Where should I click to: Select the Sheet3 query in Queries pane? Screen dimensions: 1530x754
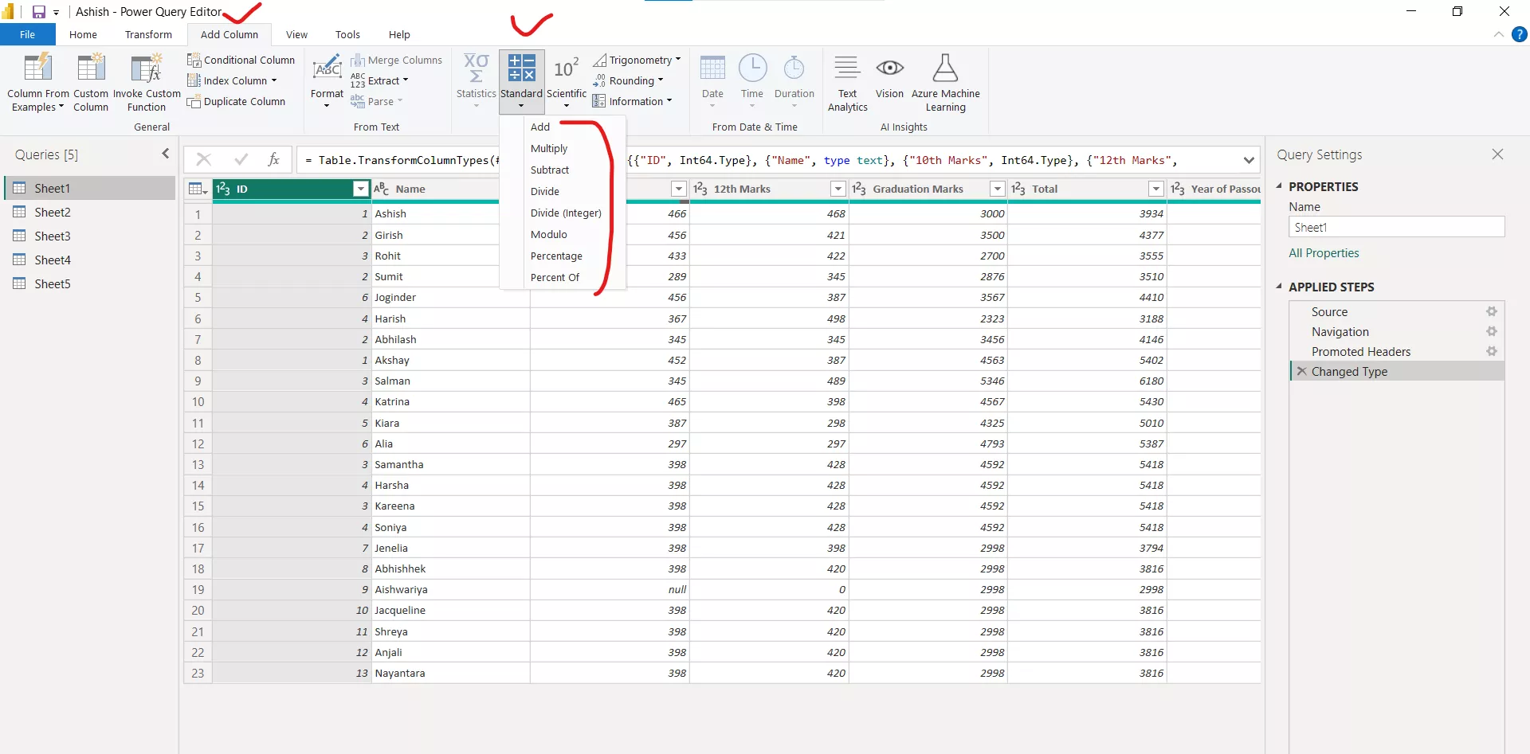(x=53, y=236)
